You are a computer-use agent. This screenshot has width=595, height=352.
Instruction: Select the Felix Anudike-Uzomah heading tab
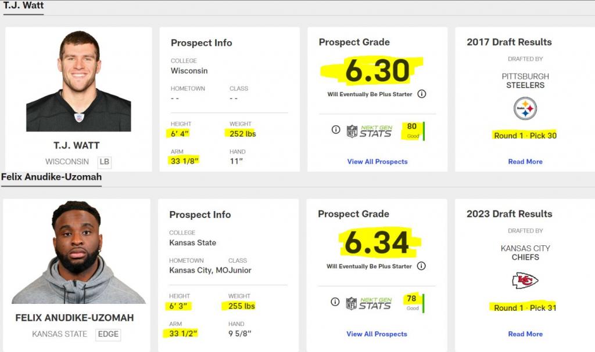(x=51, y=177)
